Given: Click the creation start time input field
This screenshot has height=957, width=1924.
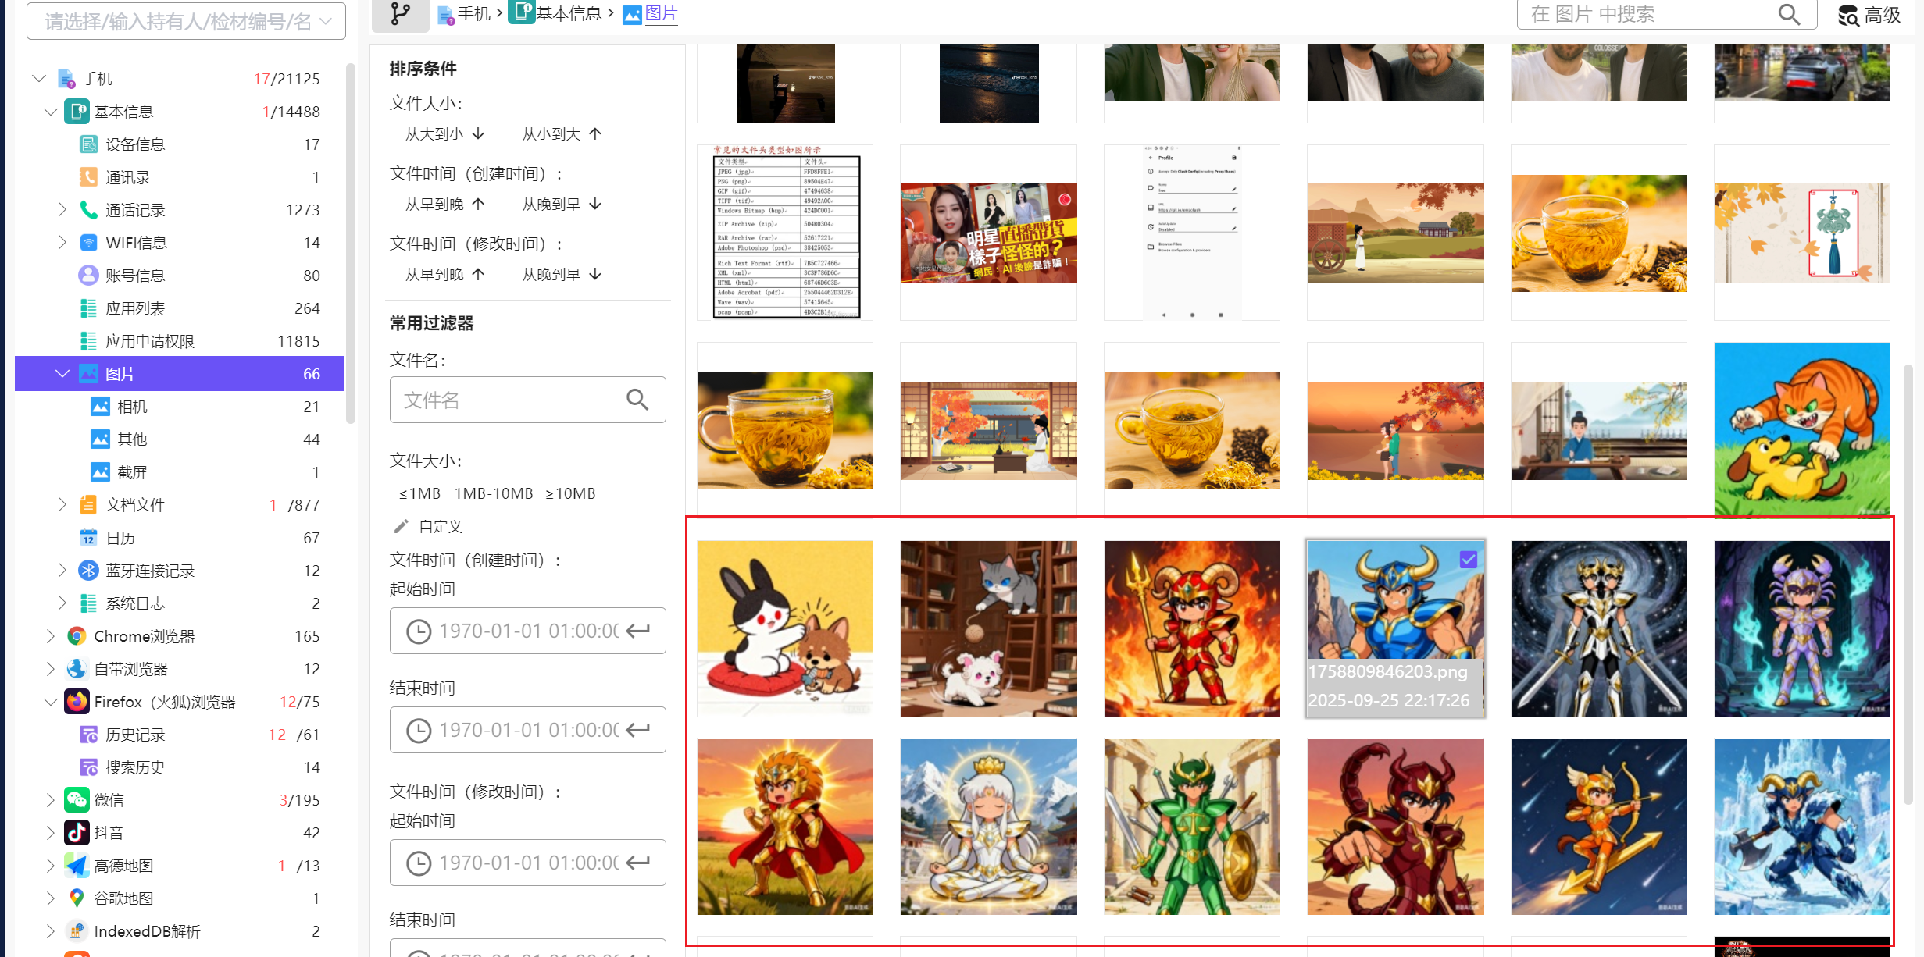Looking at the screenshot, I should (528, 631).
